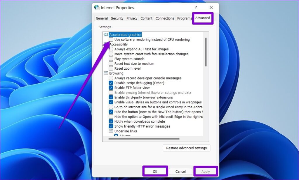Uncheck Notify when downloads complete
This screenshot has width=299, height=180.
coord(111,121)
